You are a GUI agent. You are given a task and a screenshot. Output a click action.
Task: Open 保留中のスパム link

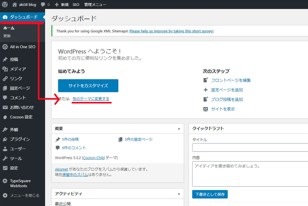coord(75,174)
